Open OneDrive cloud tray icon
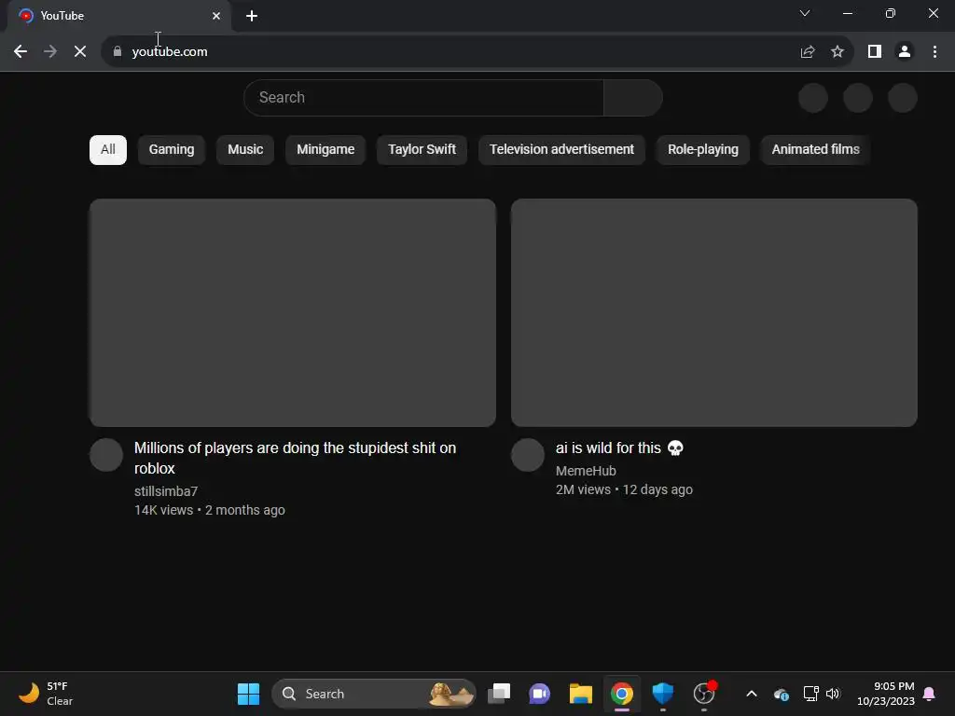 pyautogui.click(x=782, y=694)
